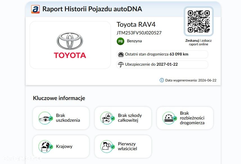
Task: Click the Toyota RAV4 model heading
Action: [x=136, y=25]
